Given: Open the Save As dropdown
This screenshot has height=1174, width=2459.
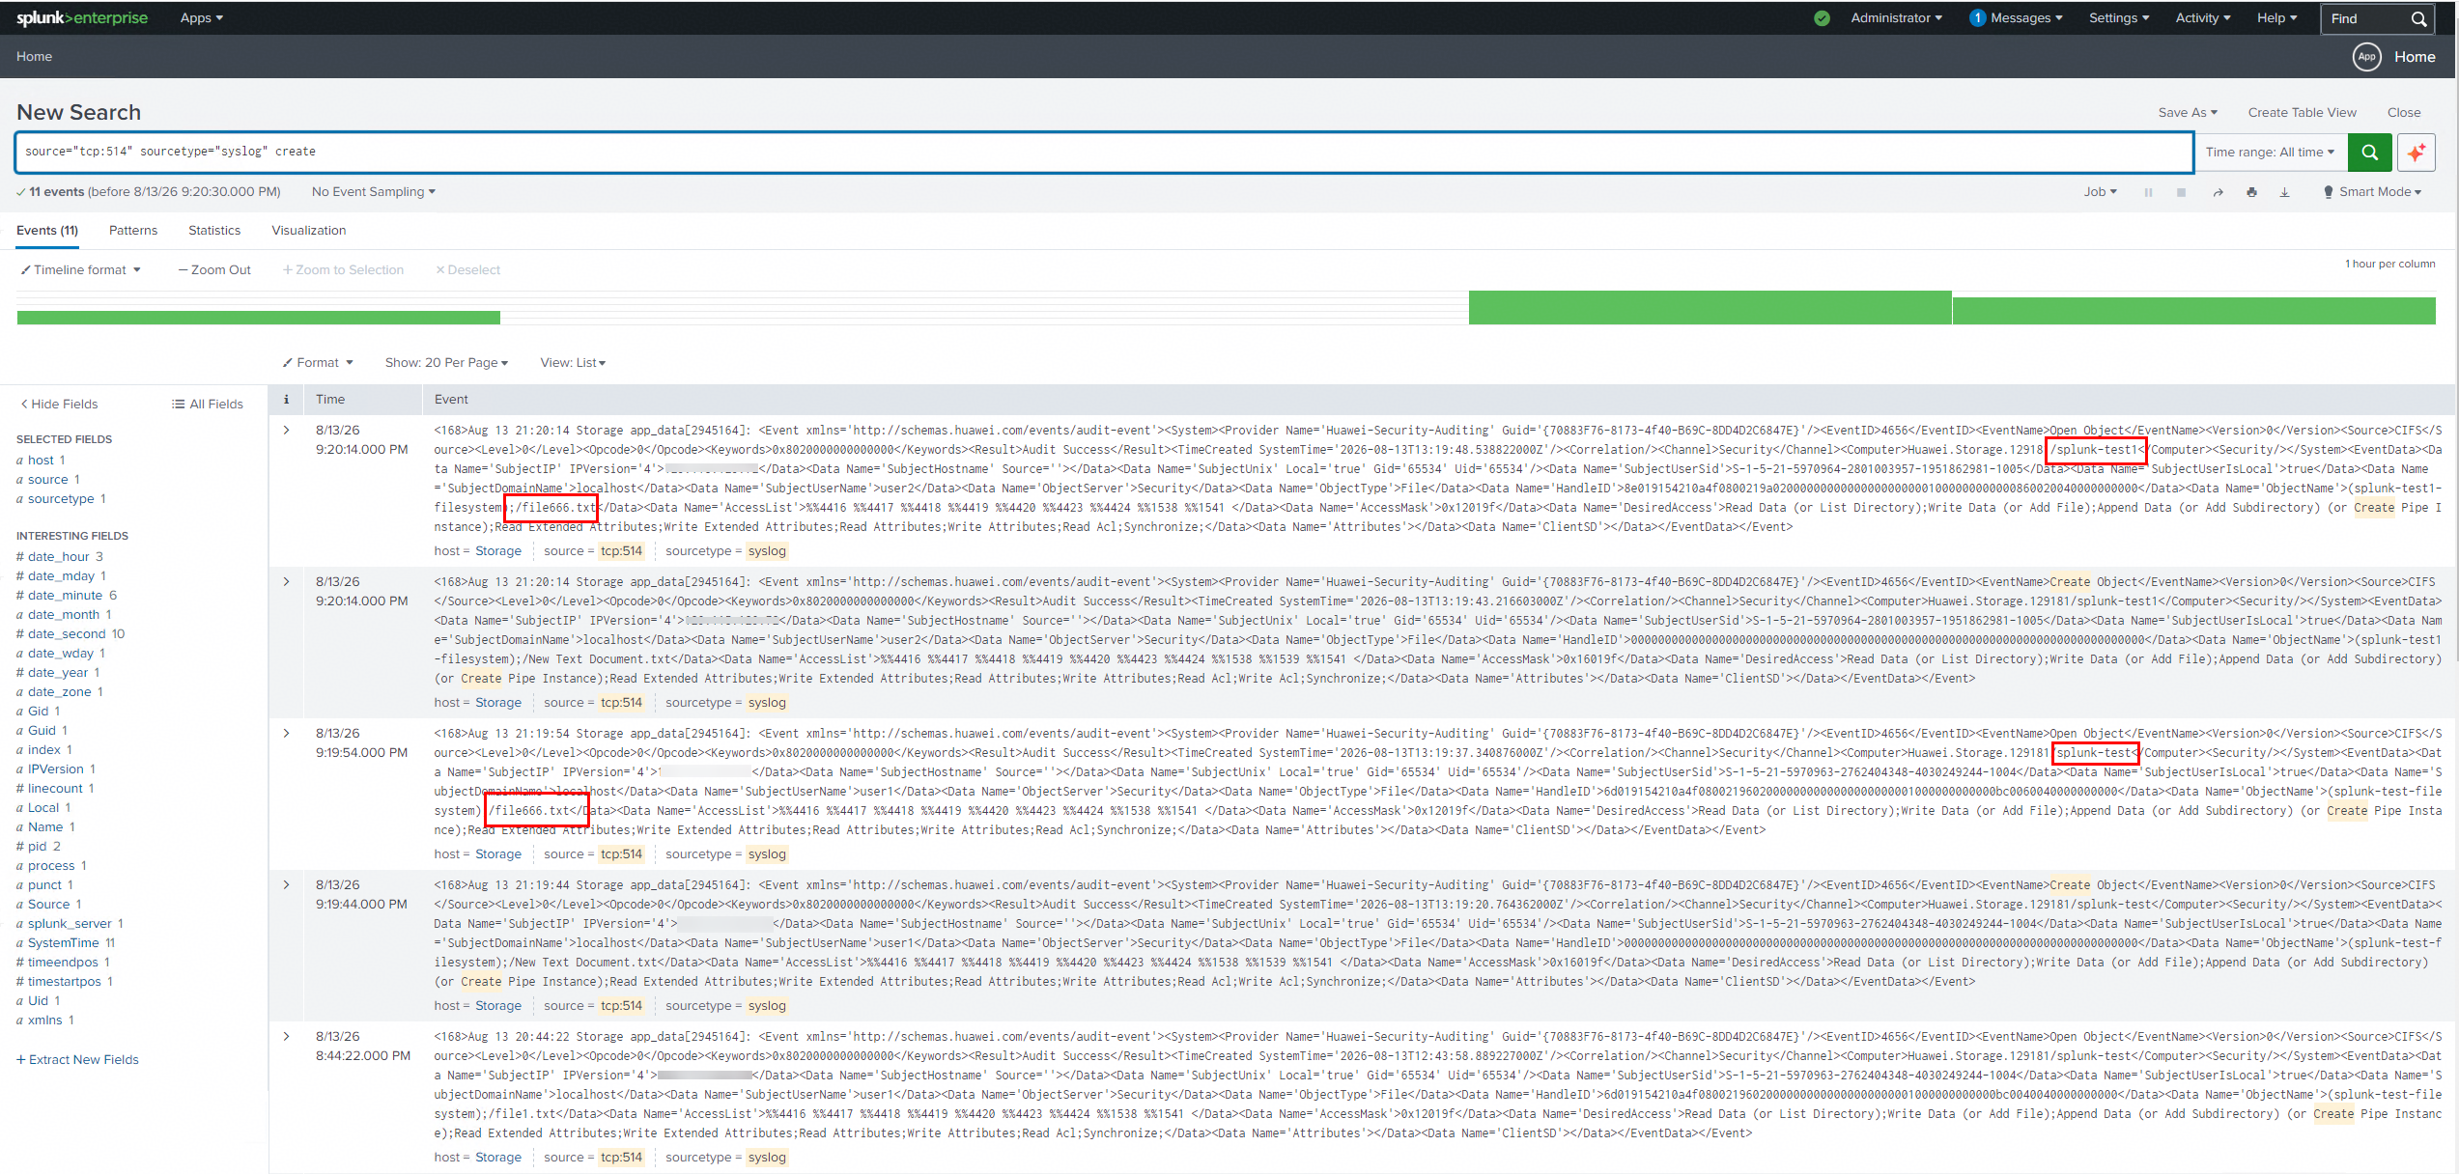Looking at the screenshot, I should (2188, 113).
